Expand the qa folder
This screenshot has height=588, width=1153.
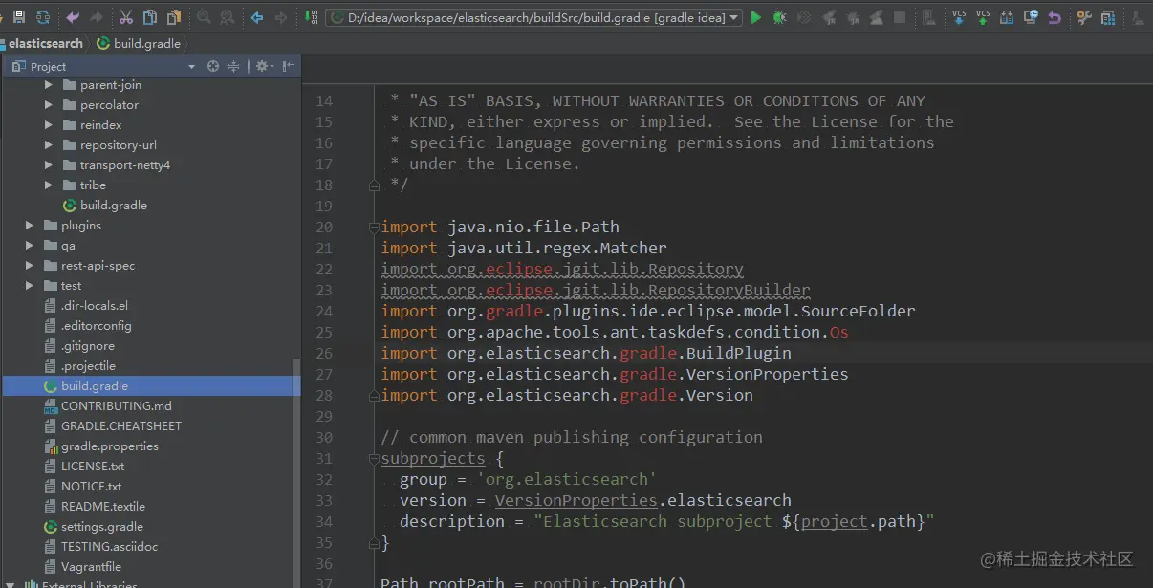[x=30, y=246]
